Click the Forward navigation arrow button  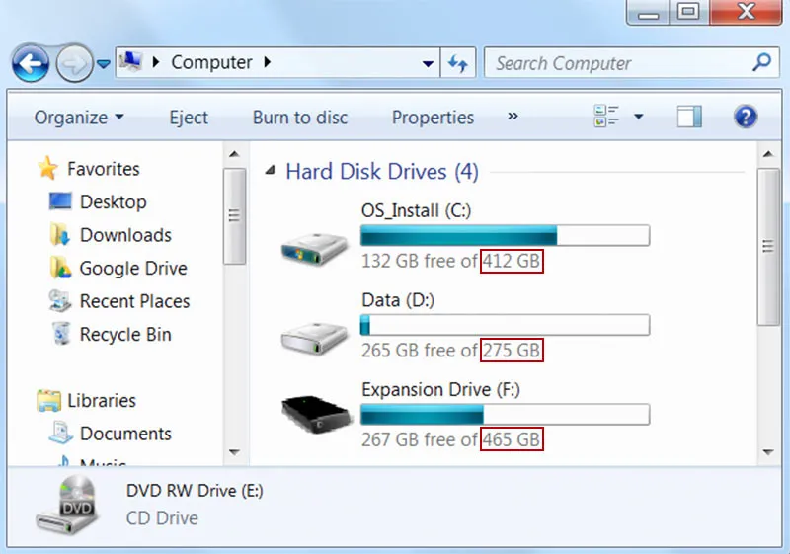(74, 64)
